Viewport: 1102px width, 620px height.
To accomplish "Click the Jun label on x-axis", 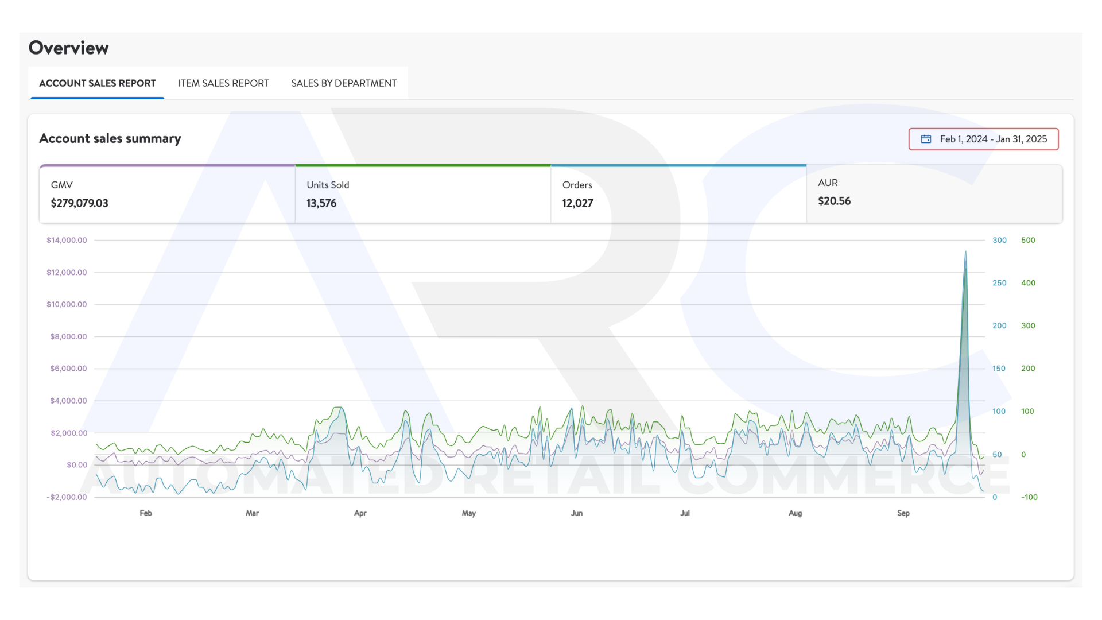I will (577, 513).
